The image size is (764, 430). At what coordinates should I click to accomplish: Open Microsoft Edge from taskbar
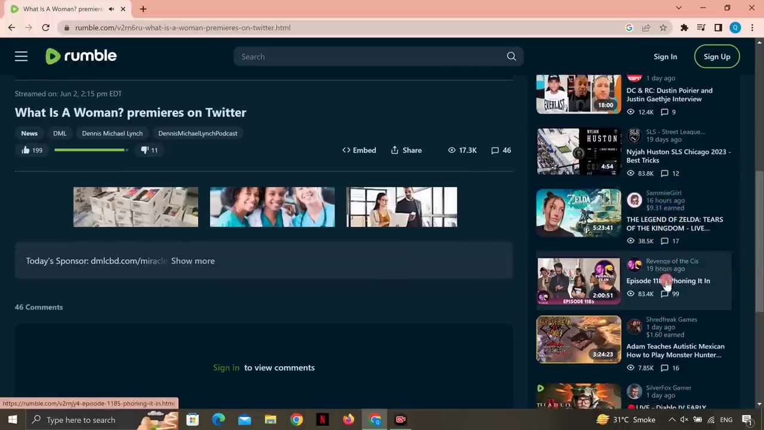click(218, 419)
